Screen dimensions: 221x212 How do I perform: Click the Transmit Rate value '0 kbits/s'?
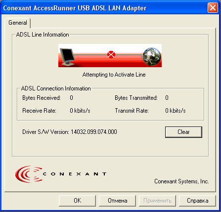[x=176, y=111]
